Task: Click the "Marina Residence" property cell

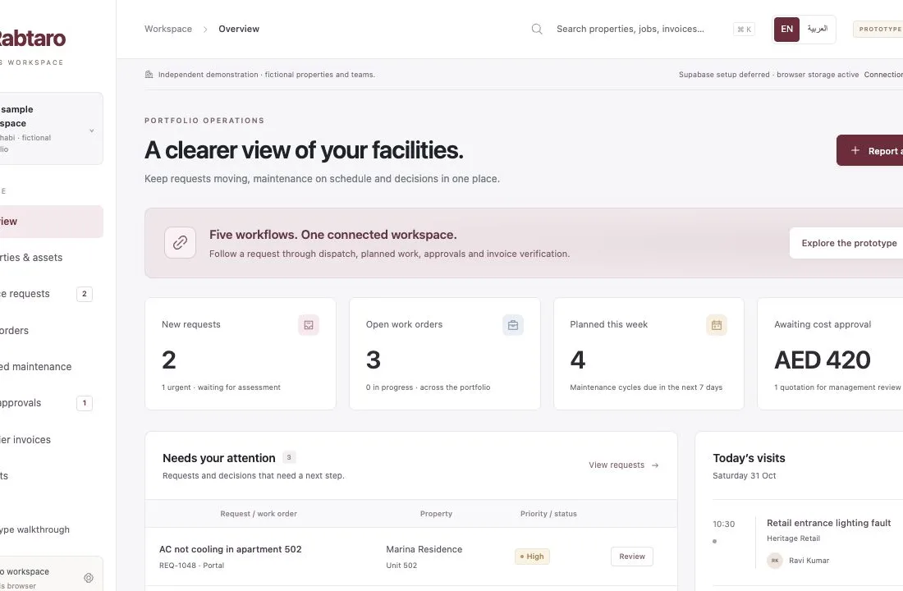Action: (x=424, y=549)
